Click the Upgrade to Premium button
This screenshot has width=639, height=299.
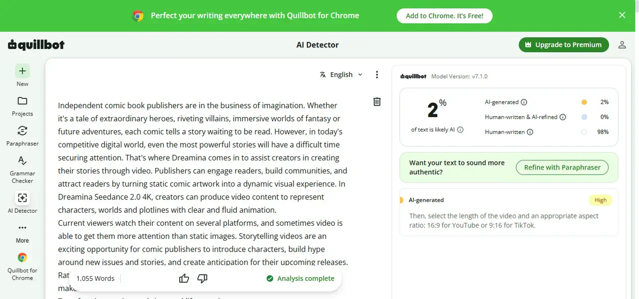click(564, 45)
